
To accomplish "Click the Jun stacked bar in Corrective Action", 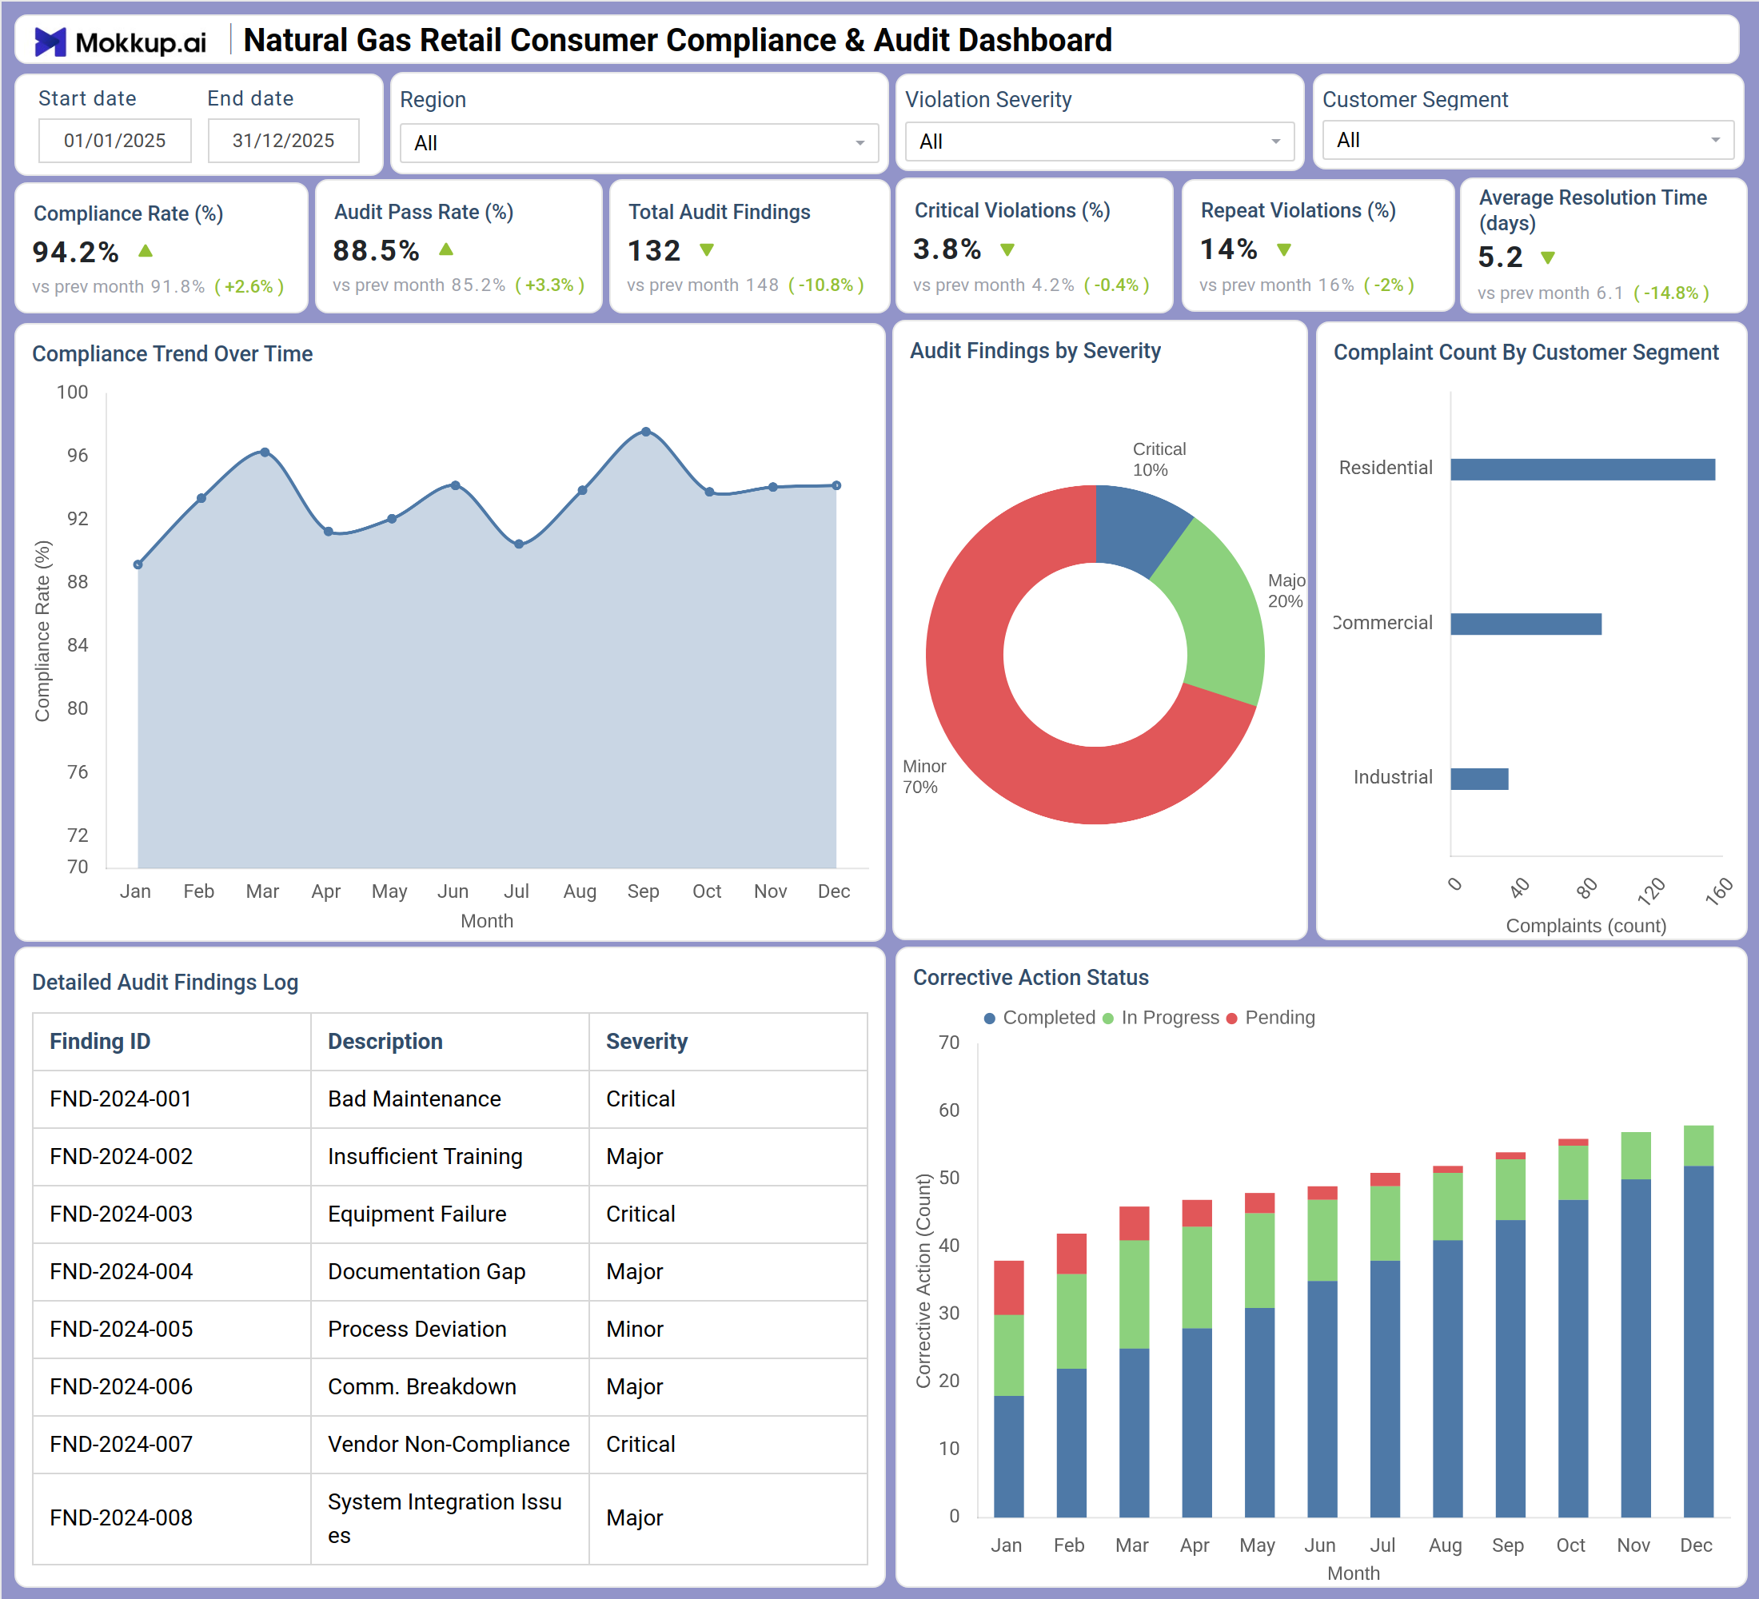I will pyautogui.click(x=1322, y=1352).
